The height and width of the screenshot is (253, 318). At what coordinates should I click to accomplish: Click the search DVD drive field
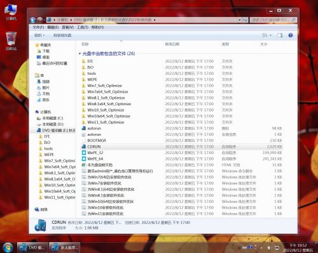(x=272, y=20)
